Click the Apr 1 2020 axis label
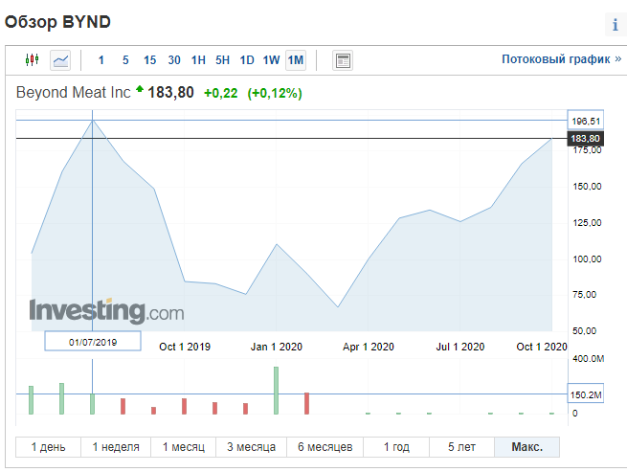The height and width of the screenshot is (472, 627). 369,347
